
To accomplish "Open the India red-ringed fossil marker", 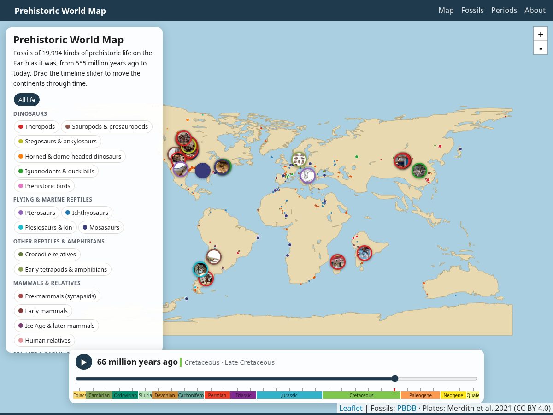I will click(x=364, y=253).
